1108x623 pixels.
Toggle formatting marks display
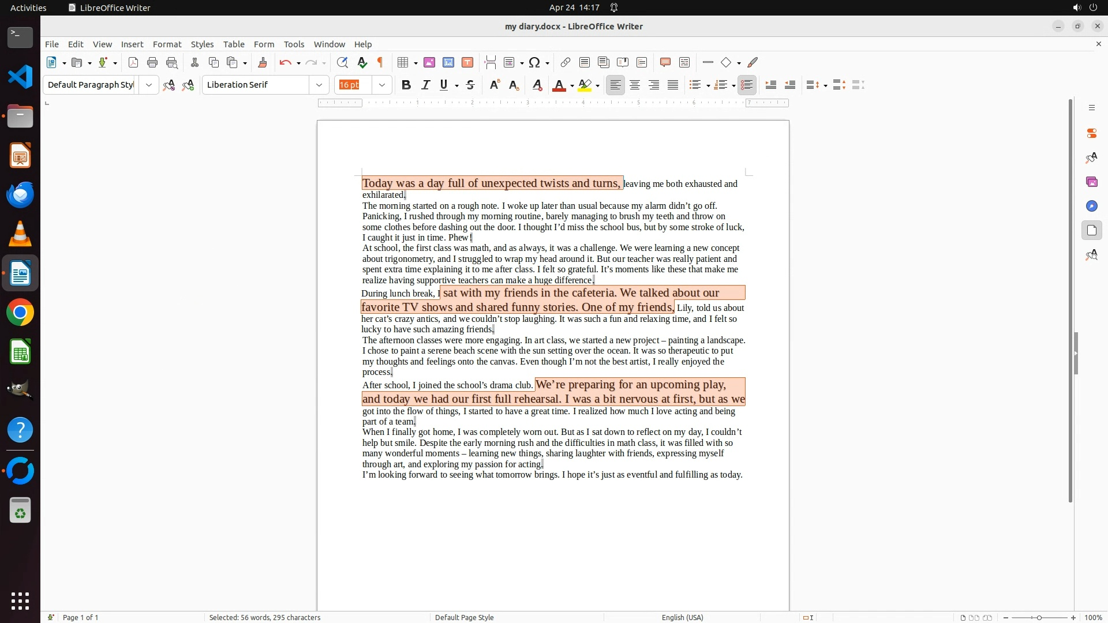(380, 63)
